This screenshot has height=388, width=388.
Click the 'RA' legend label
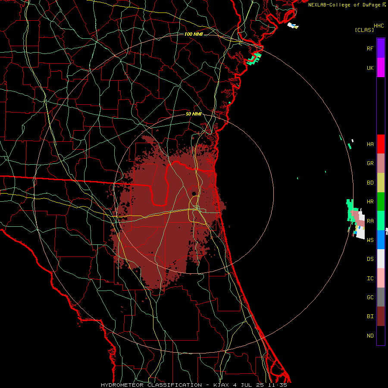point(370,221)
